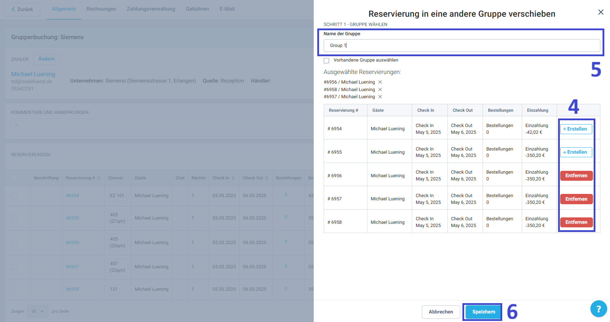Focus the Name der Gruppe input field

(462, 46)
